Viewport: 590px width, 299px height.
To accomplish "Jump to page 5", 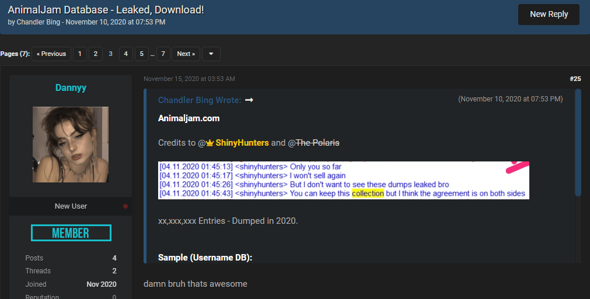I will coord(142,54).
